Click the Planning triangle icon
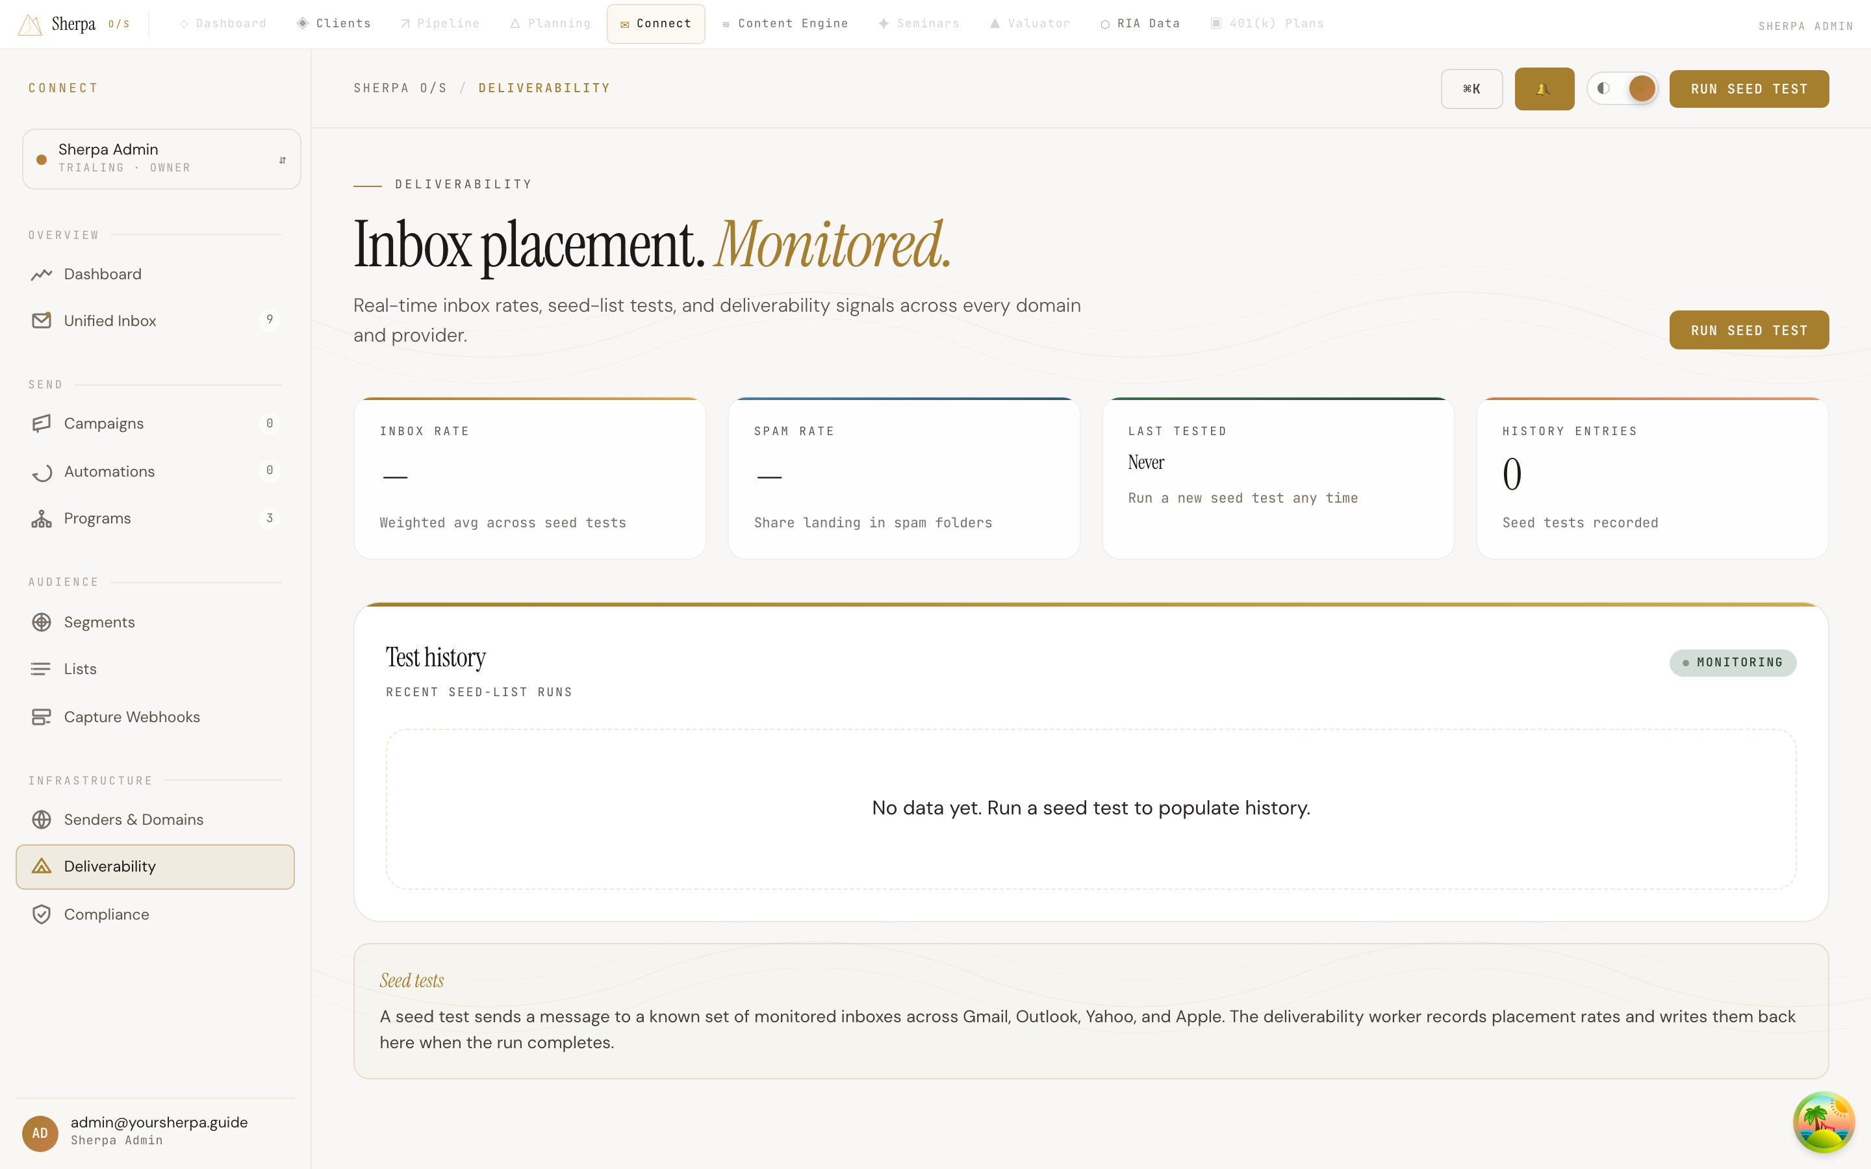Image resolution: width=1871 pixels, height=1169 pixels. [x=515, y=24]
